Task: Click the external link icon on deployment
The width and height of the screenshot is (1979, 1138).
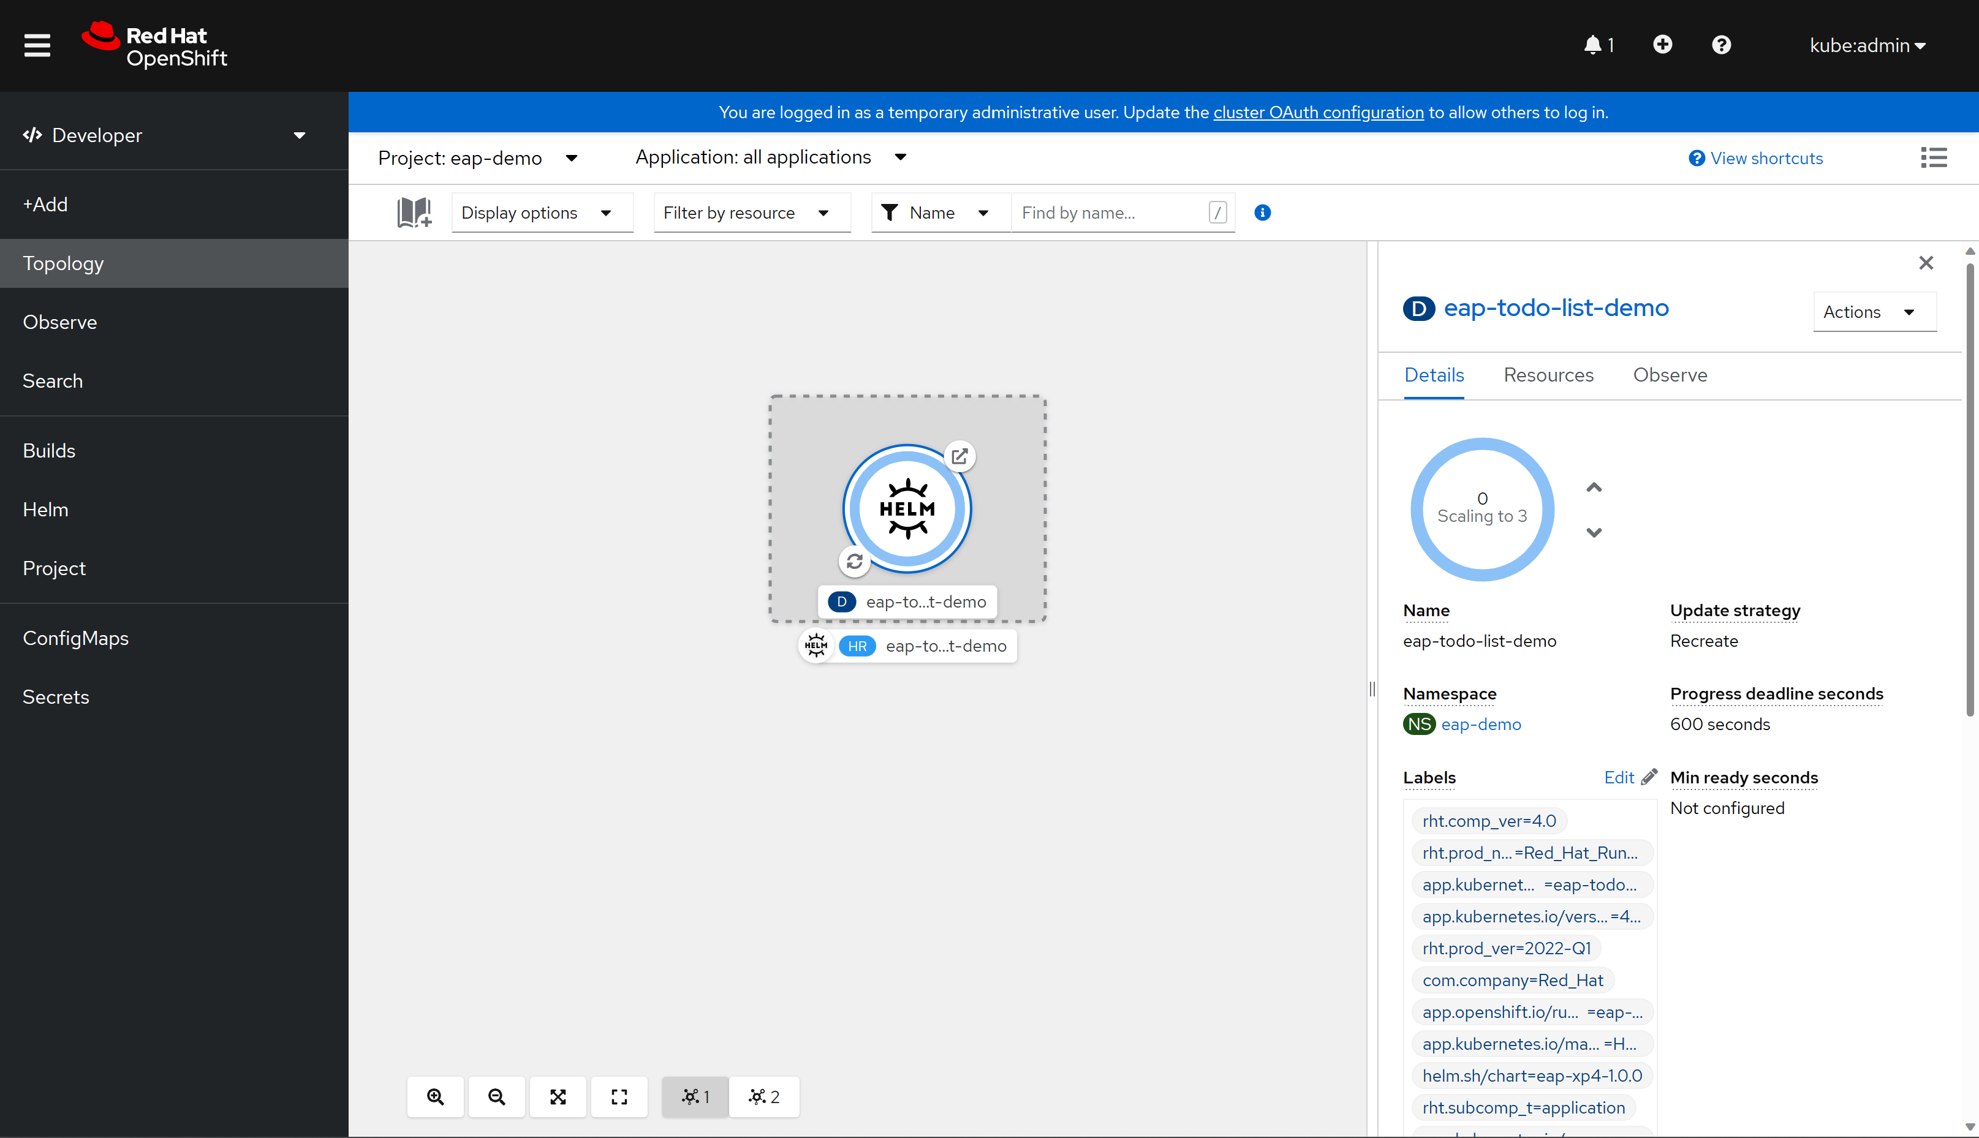Action: [958, 456]
